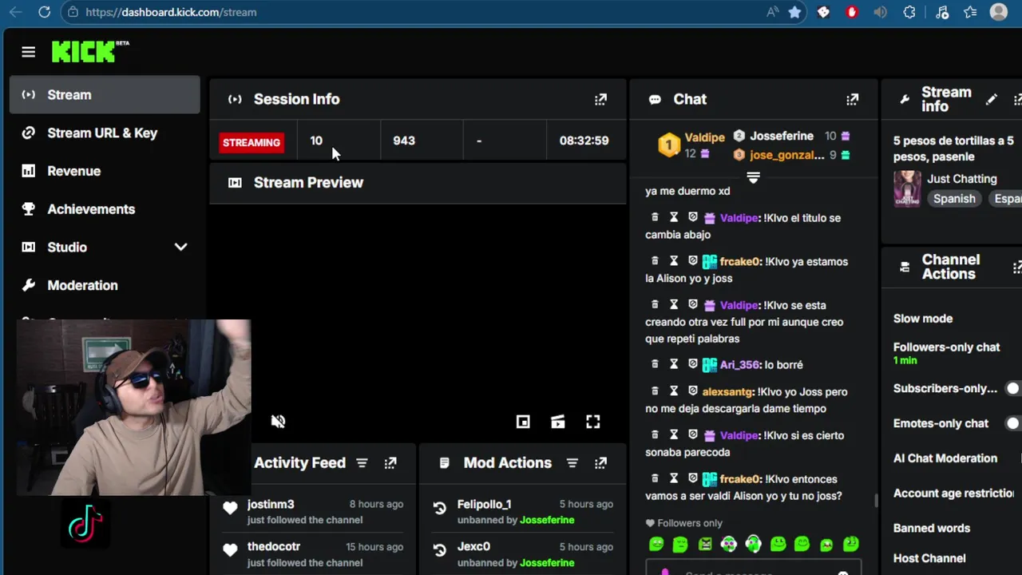Undo Felipollo_1 unban action icon
Image resolution: width=1022 pixels, height=575 pixels.
(439, 508)
